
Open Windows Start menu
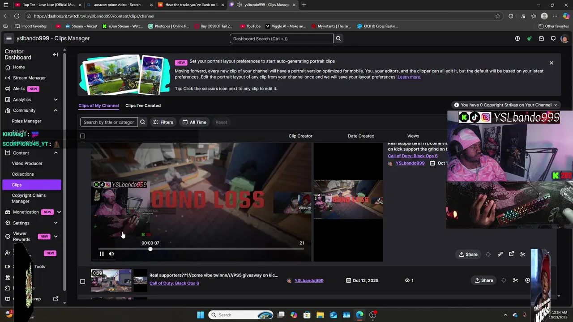coord(201,315)
